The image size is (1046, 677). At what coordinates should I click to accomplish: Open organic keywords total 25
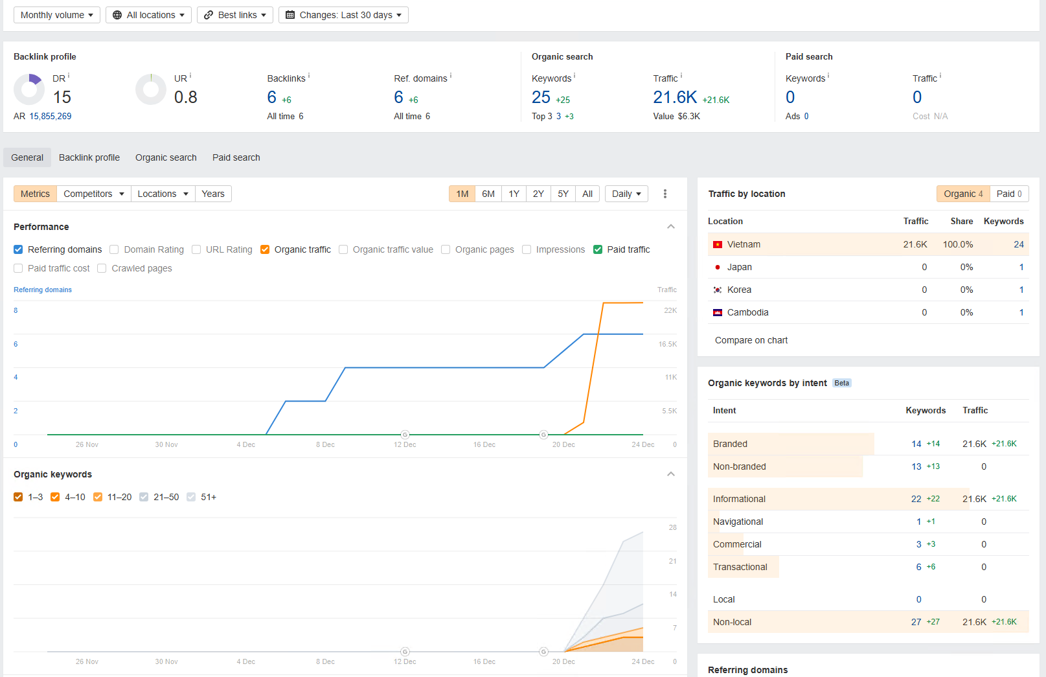(x=541, y=97)
